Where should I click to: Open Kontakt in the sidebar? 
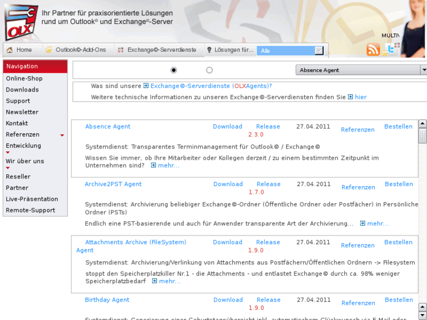point(17,123)
